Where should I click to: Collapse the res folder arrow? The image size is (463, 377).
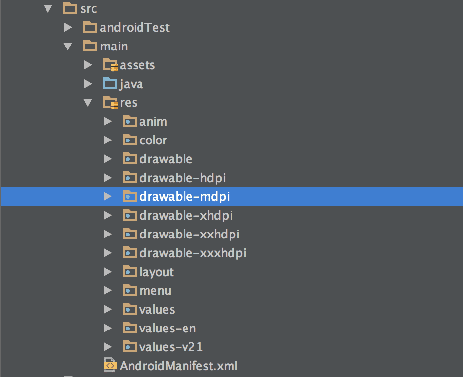pyautogui.click(x=88, y=103)
